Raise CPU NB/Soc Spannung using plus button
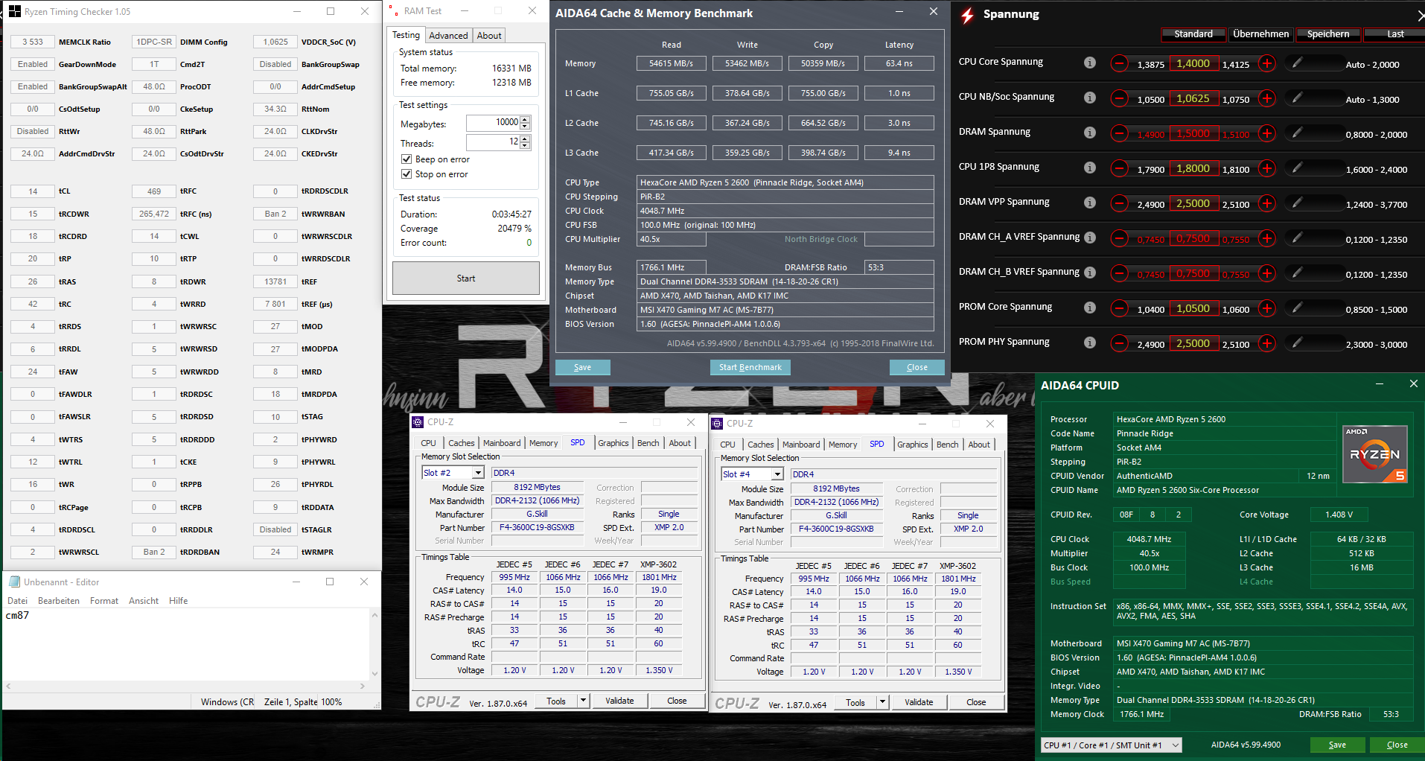This screenshot has height=761, width=1425. 1266,98
